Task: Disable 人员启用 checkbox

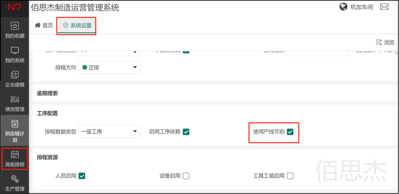Action: (82, 176)
